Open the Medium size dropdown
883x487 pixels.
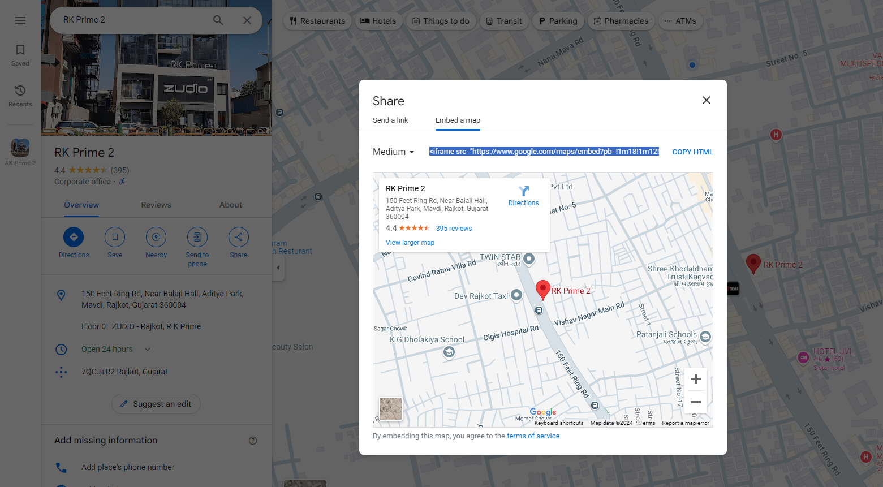(x=394, y=152)
